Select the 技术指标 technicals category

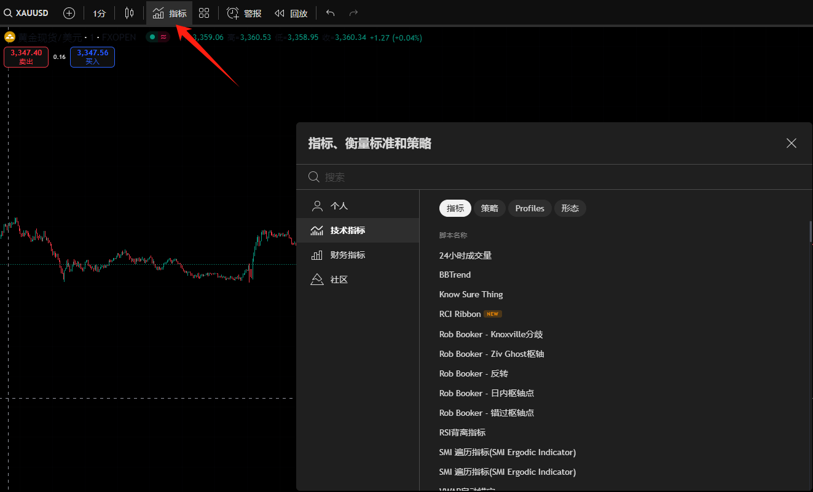pos(358,230)
